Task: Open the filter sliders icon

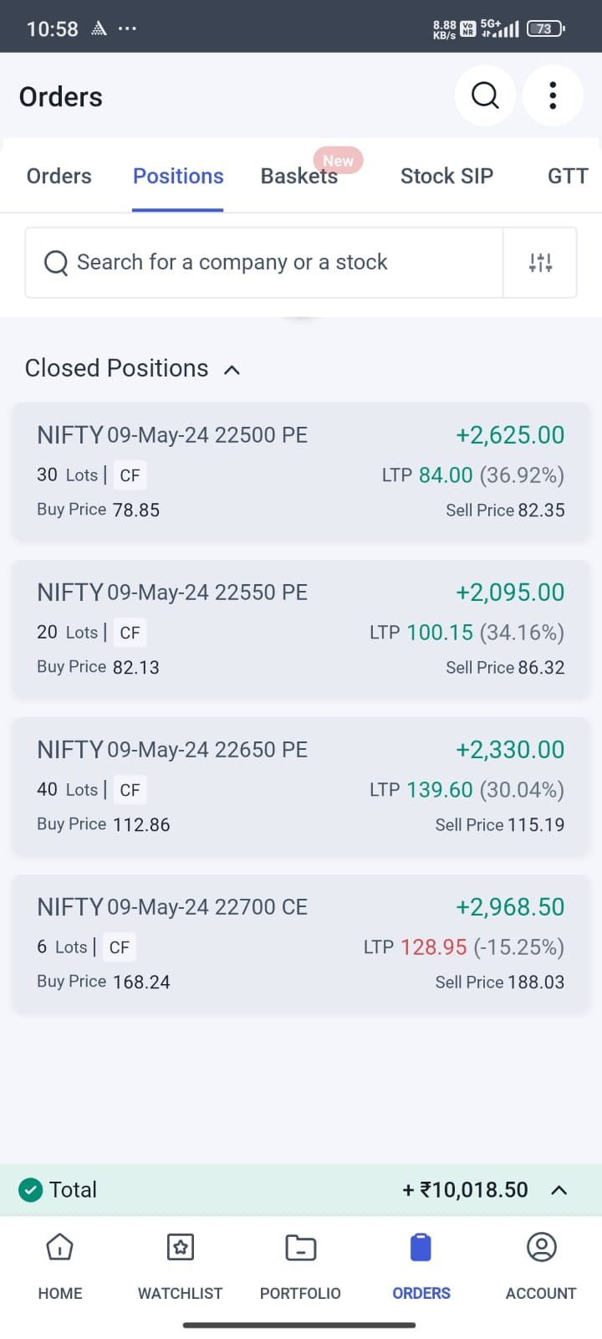Action: (x=540, y=263)
